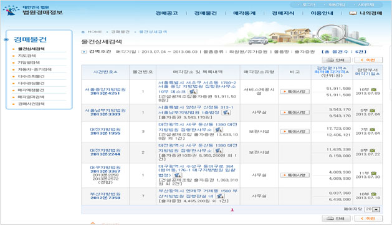Open the 경매공고 menu
This screenshot has width=392, height=226.
coord(167,13)
